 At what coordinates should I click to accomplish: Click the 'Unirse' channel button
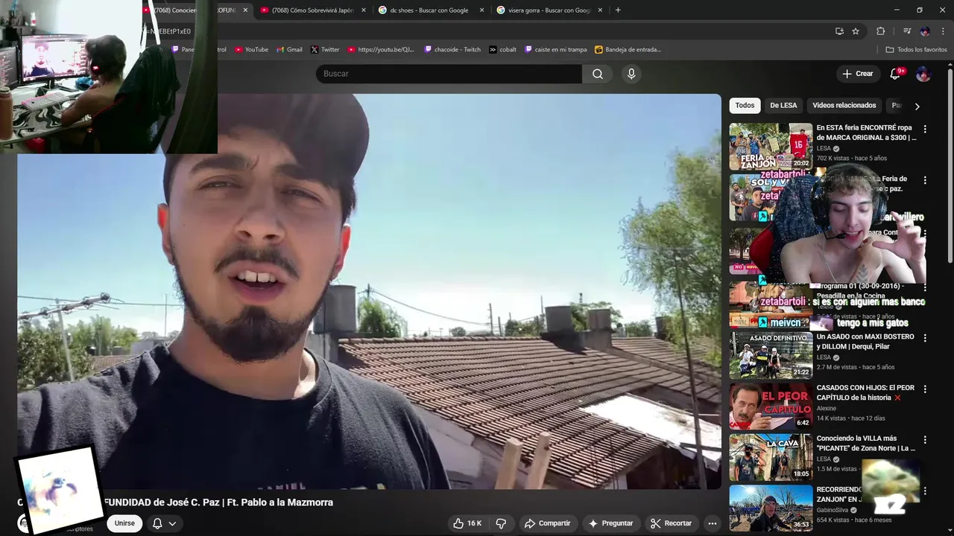[x=124, y=523]
